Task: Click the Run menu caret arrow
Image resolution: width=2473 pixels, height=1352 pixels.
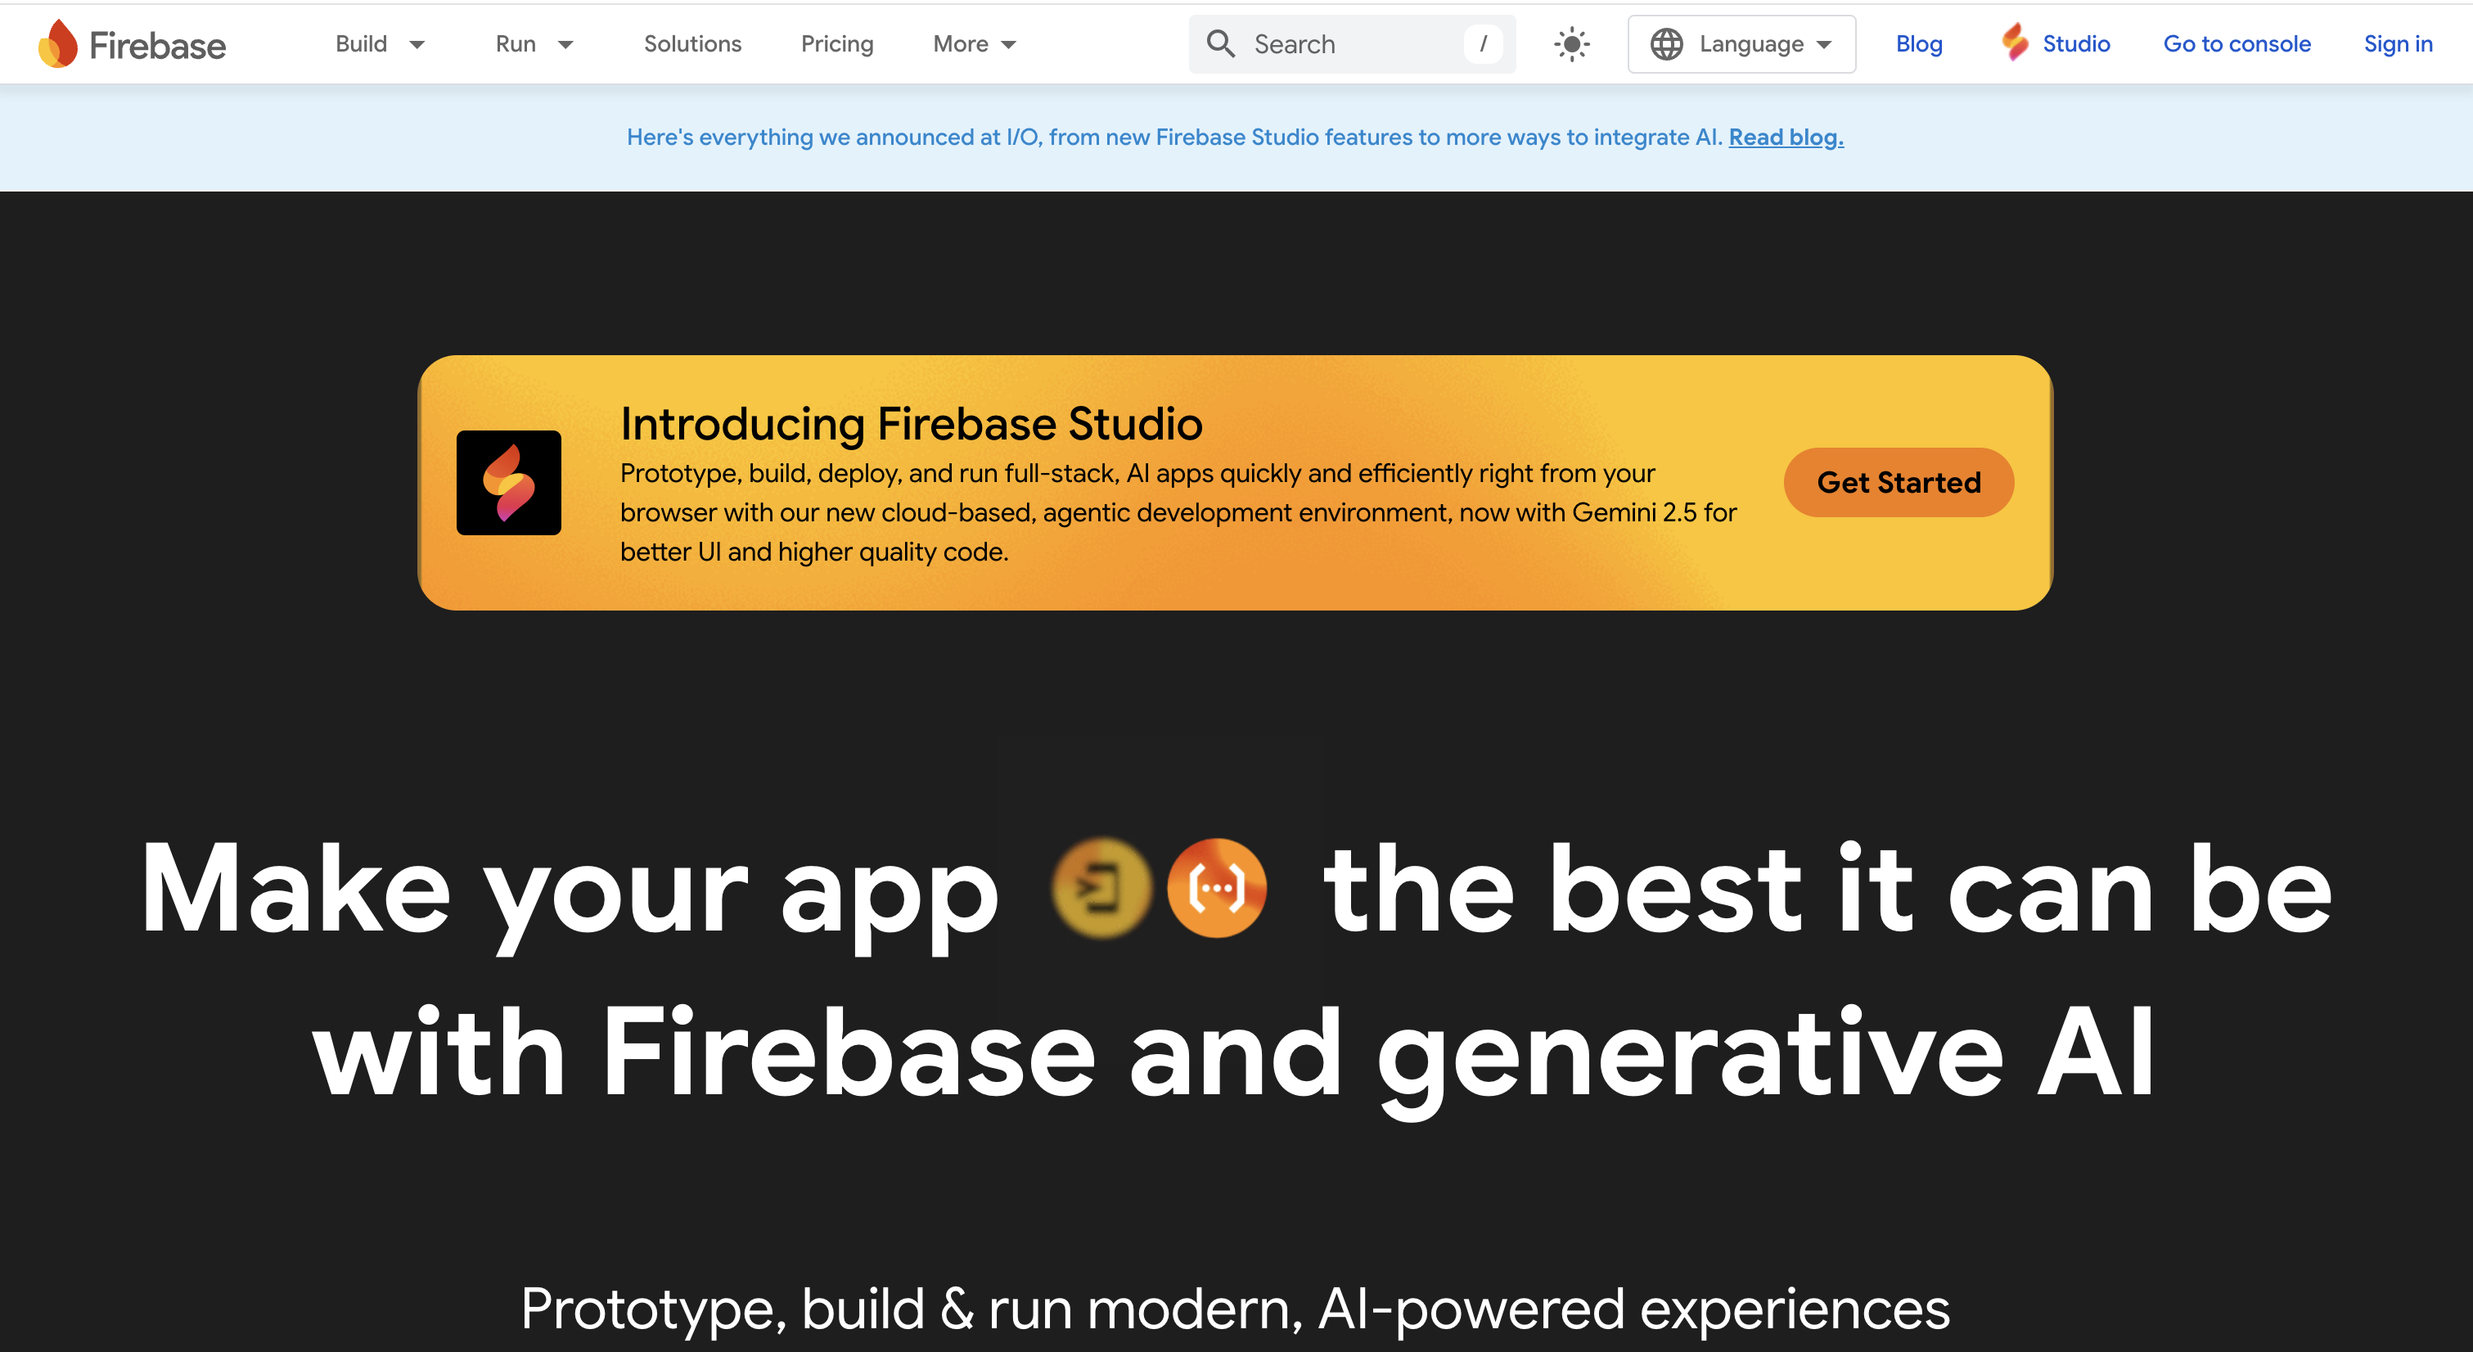Action: coord(565,44)
